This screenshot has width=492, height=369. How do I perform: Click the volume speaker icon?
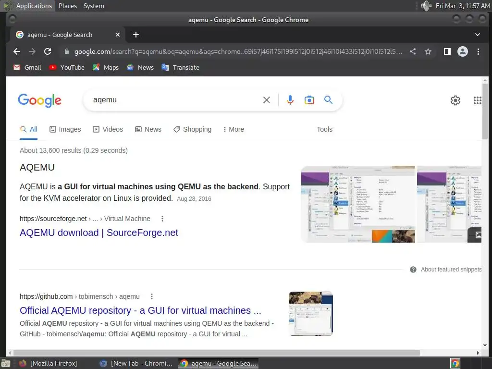[426, 6]
